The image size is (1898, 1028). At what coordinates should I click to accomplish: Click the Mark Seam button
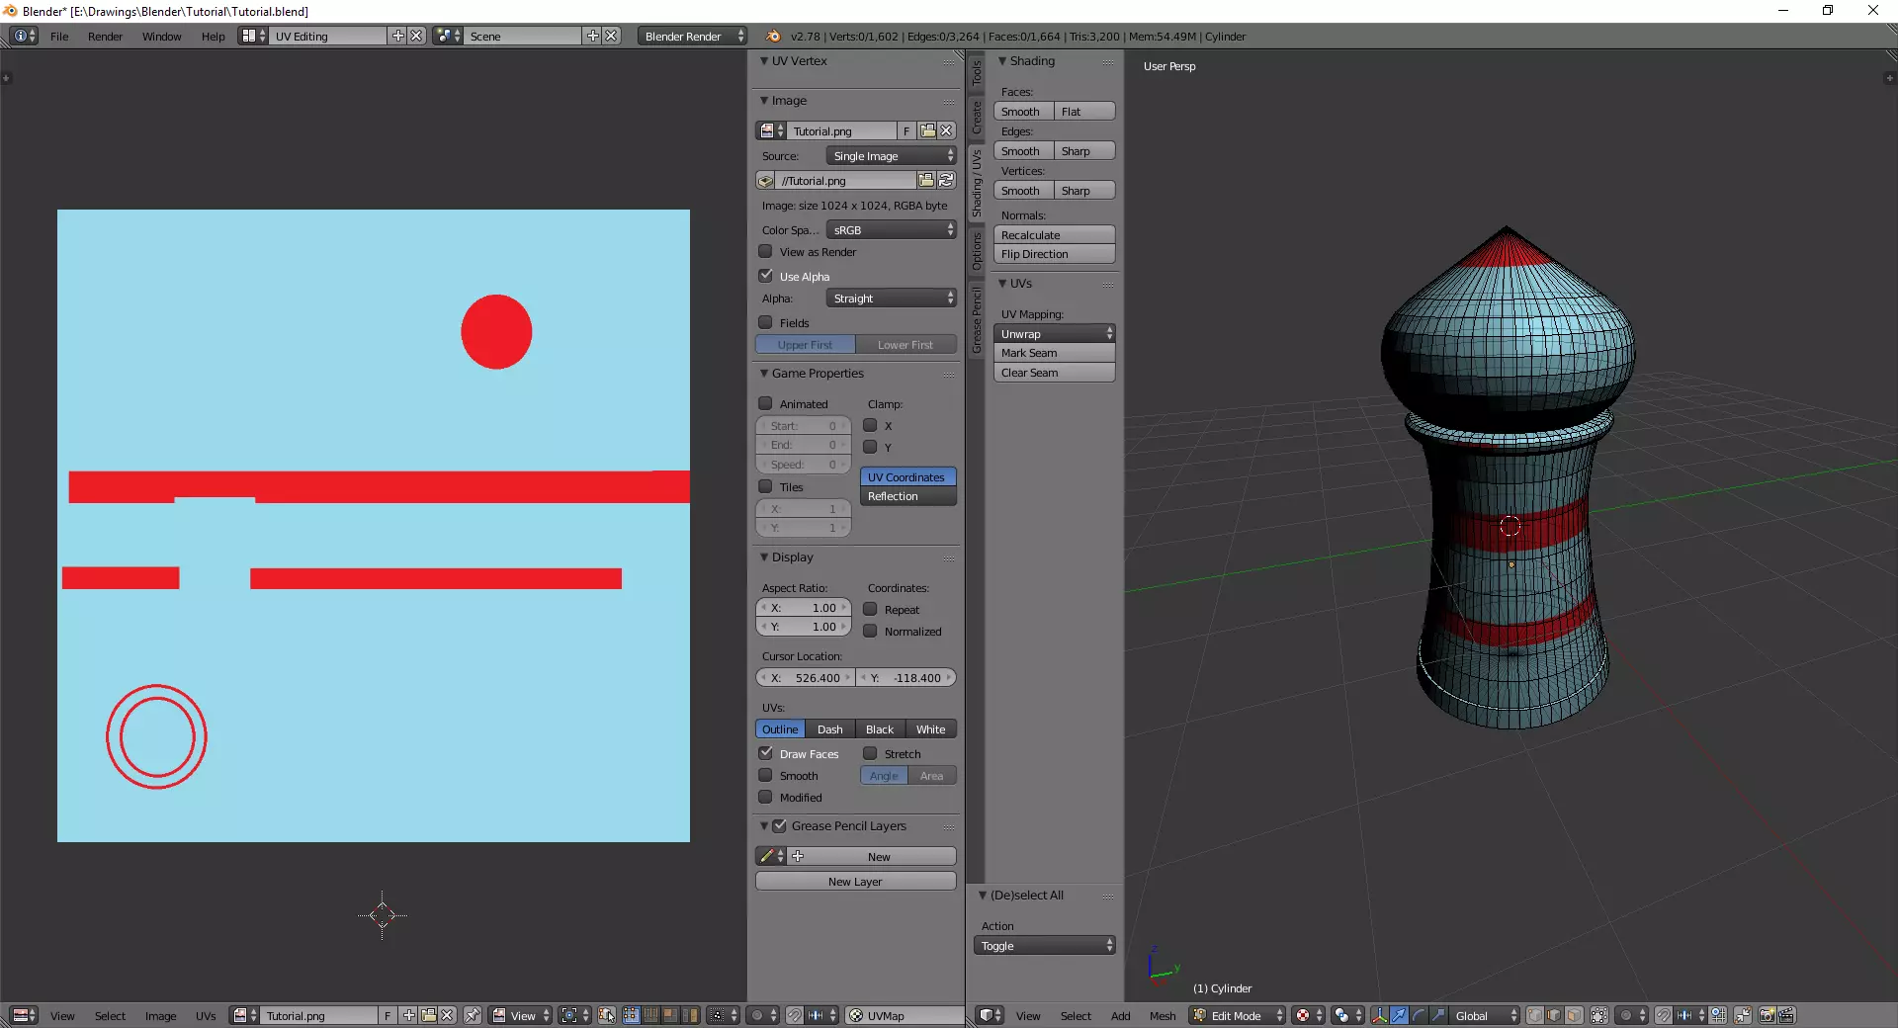point(1054,353)
